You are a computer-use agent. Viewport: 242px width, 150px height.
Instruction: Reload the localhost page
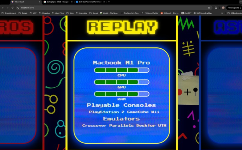point(13,8)
